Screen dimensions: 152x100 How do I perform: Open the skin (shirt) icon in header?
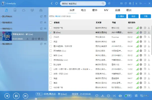point(126,4)
